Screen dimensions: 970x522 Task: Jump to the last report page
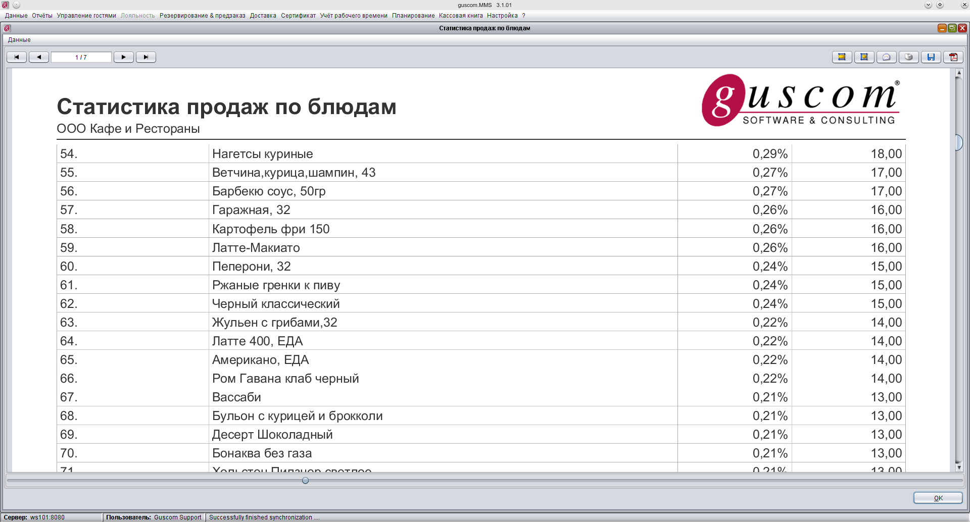coord(146,57)
